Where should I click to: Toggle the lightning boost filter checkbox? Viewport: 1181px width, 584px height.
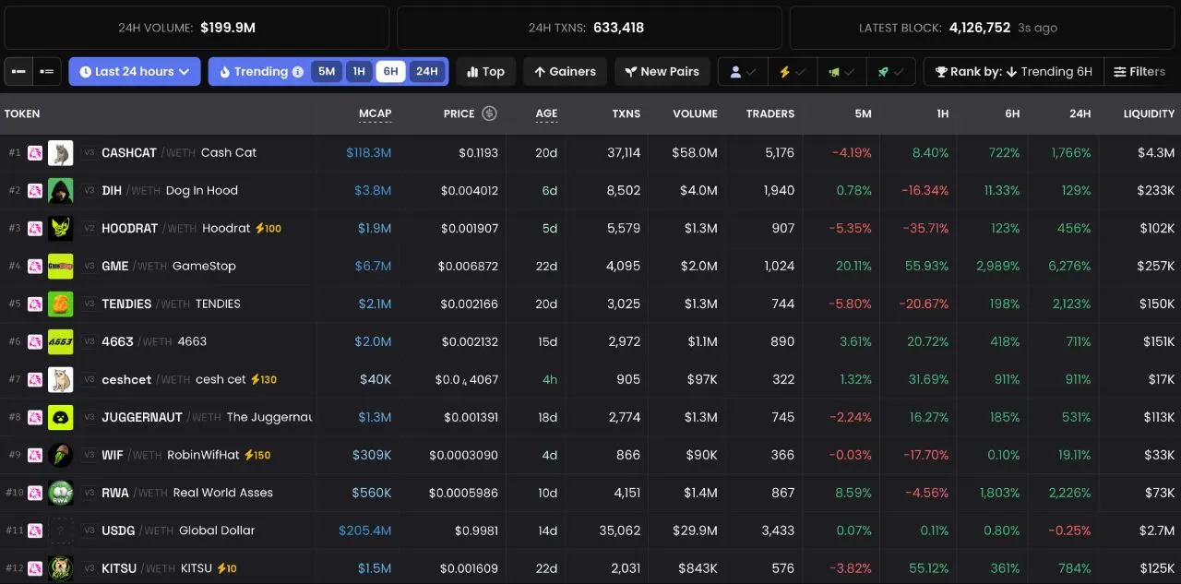[x=792, y=71]
